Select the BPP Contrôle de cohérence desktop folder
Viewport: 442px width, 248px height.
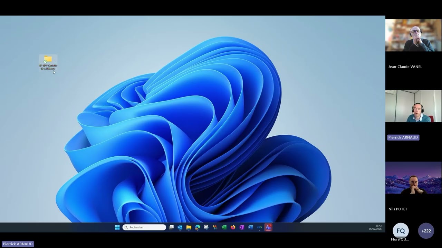(48, 62)
